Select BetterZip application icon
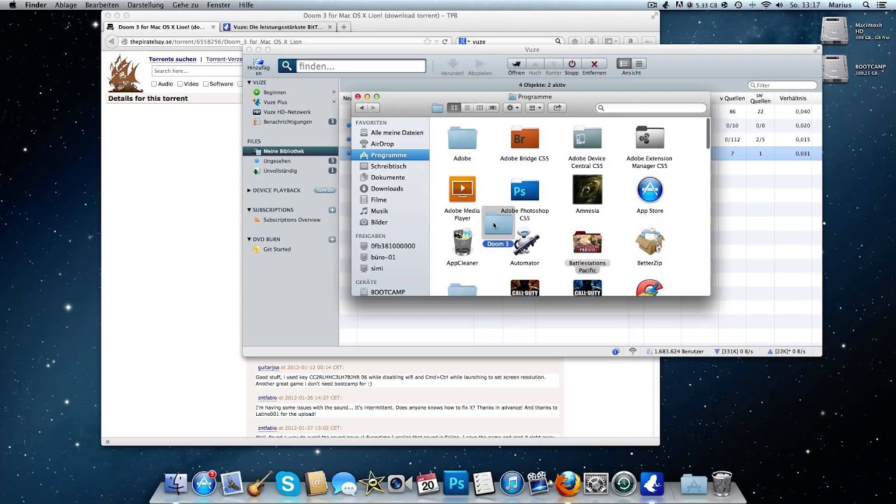This screenshot has width=896, height=504. pyautogui.click(x=650, y=242)
